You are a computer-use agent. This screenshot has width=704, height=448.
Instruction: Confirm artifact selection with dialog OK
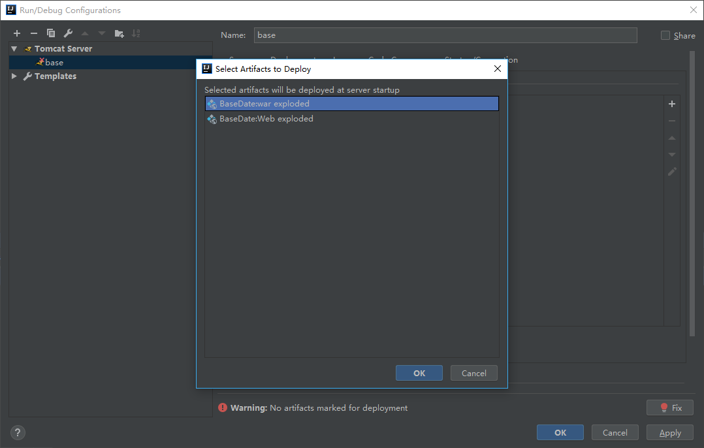coord(419,373)
